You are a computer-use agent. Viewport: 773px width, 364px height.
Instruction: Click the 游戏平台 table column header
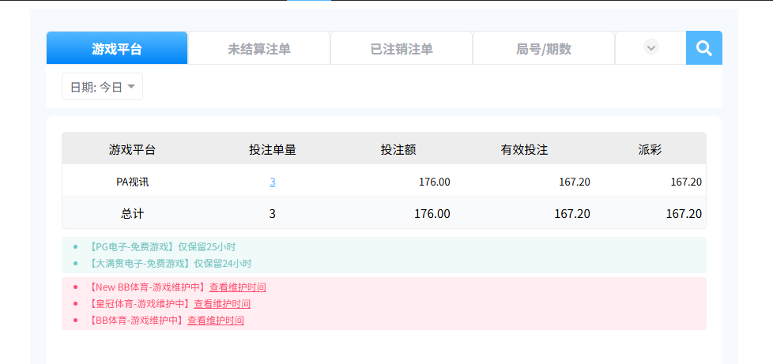point(132,149)
